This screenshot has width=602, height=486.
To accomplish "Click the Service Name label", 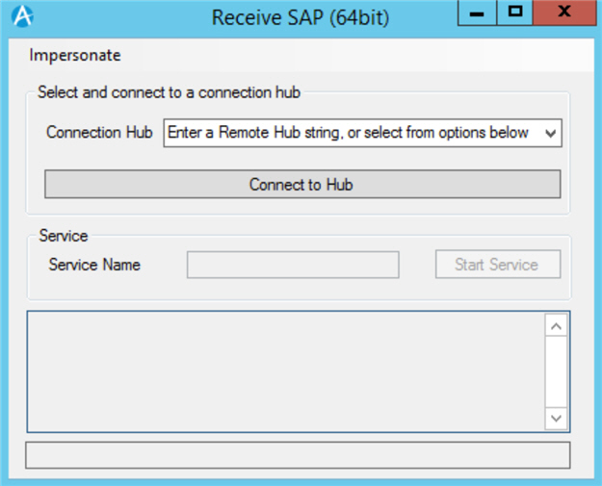I will click(x=94, y=265).
